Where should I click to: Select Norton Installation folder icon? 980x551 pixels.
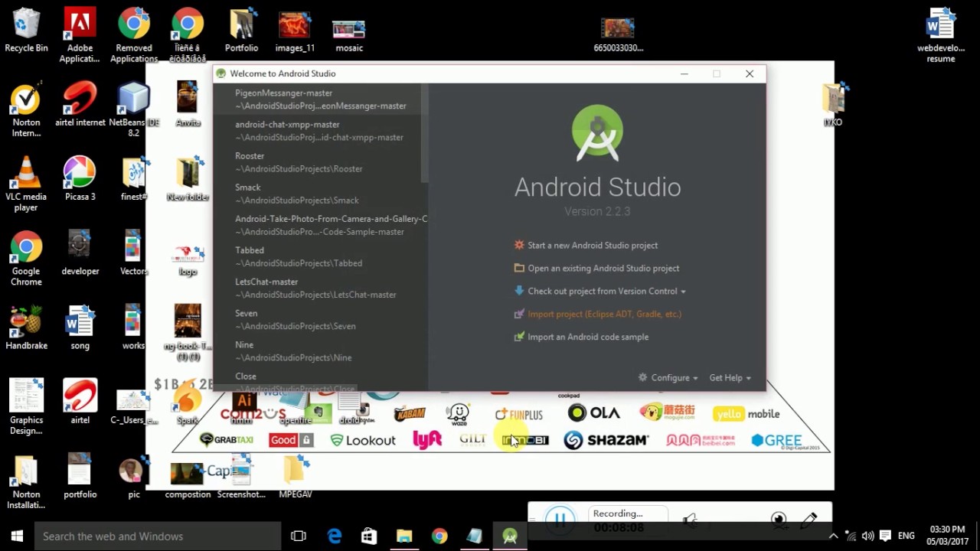pyautogui.click(x=26, y=482)
